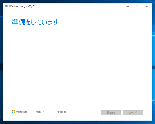Minimize the Windows 10 Setup window
The height and width of the screenshot is (124, 155).
(x=128, y=6)
